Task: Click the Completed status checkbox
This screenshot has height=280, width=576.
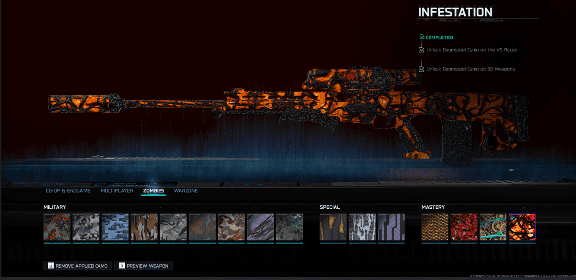Action: 422,37
